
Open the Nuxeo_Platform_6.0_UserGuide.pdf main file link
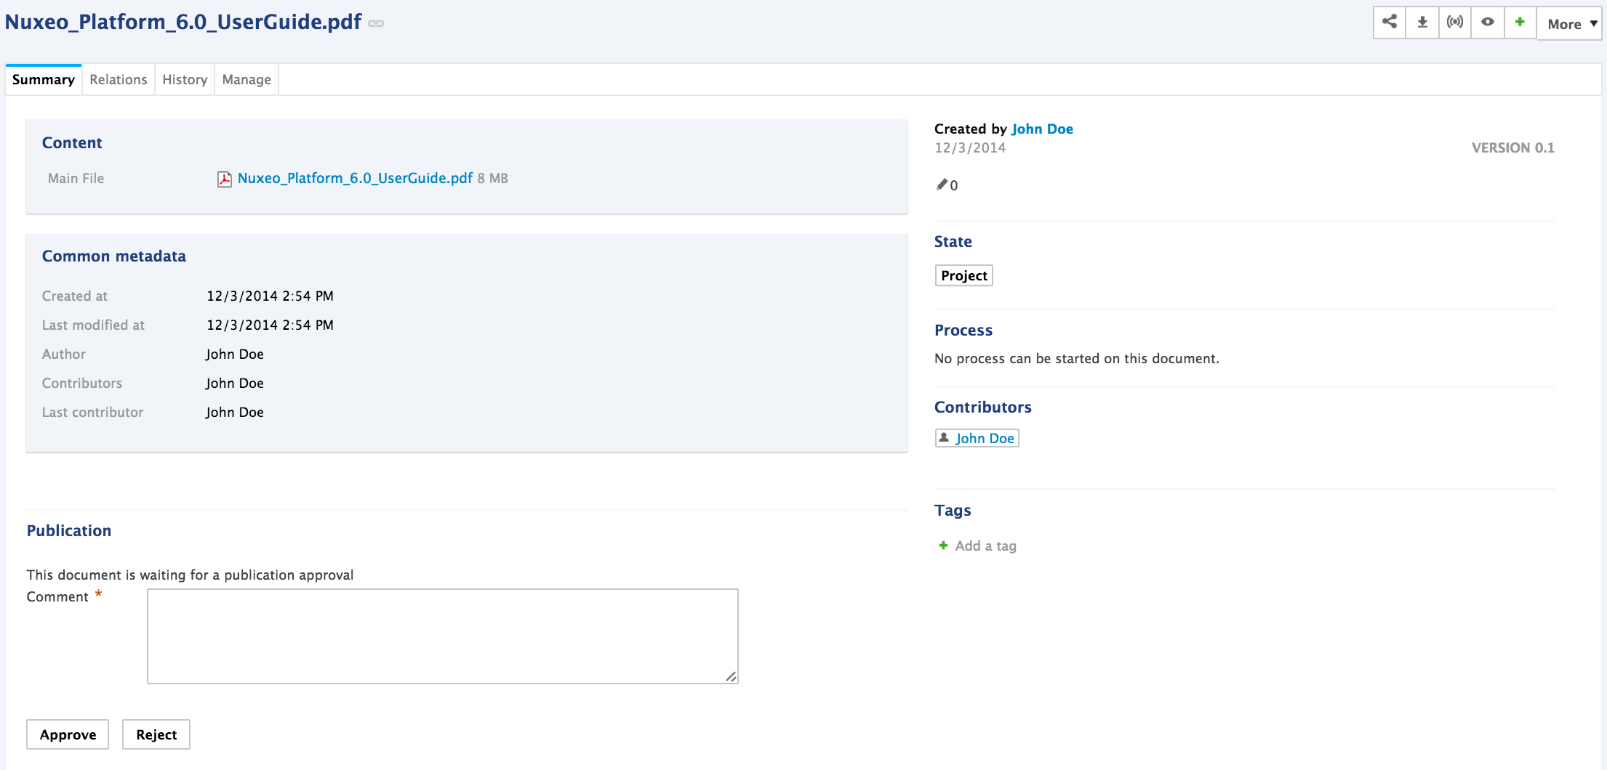(x=355, y=178)
